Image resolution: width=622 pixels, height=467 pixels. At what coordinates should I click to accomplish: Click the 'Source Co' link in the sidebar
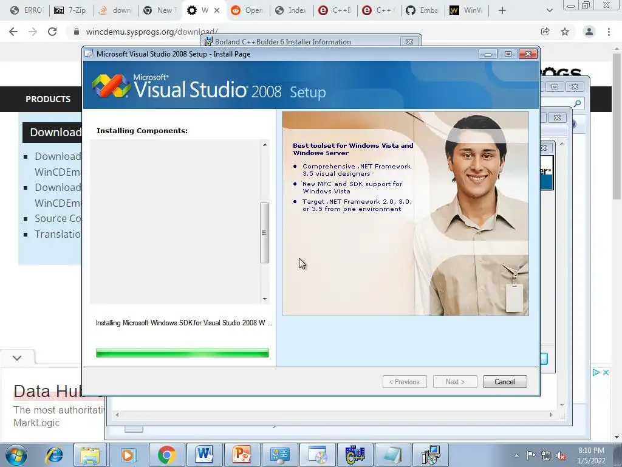[x=58, y=218]
